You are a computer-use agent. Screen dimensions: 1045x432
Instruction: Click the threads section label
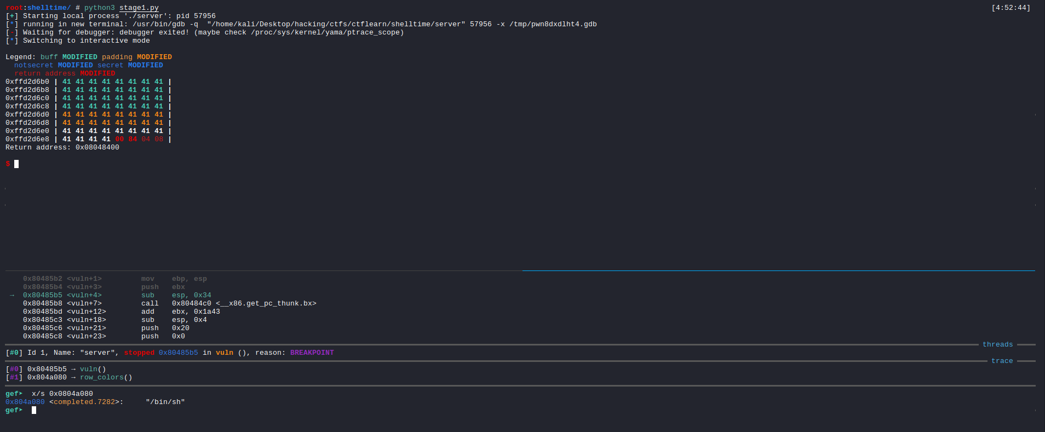tap(997, 344)
